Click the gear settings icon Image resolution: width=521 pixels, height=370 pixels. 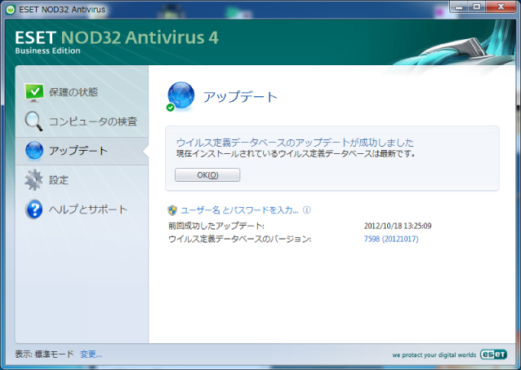(33, 180)
